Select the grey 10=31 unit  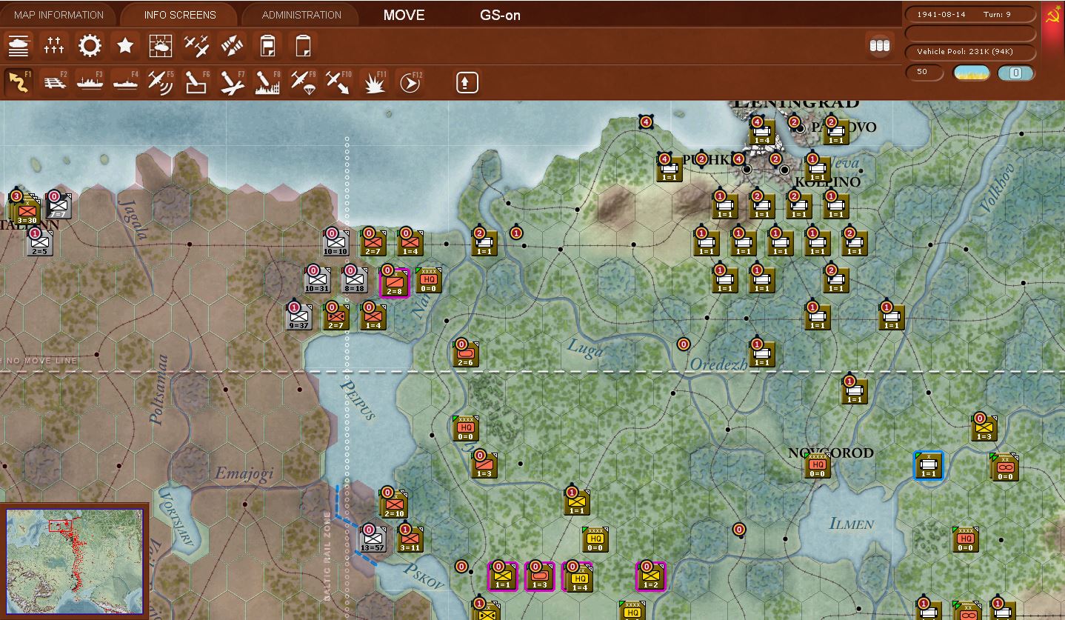coord(317,280)
